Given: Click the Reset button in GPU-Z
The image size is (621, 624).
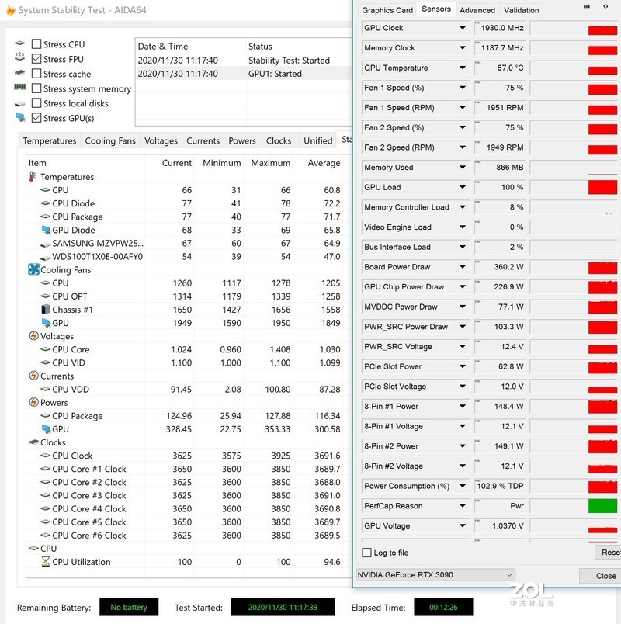Looking at the screenshot, I should tap(609, 553).
